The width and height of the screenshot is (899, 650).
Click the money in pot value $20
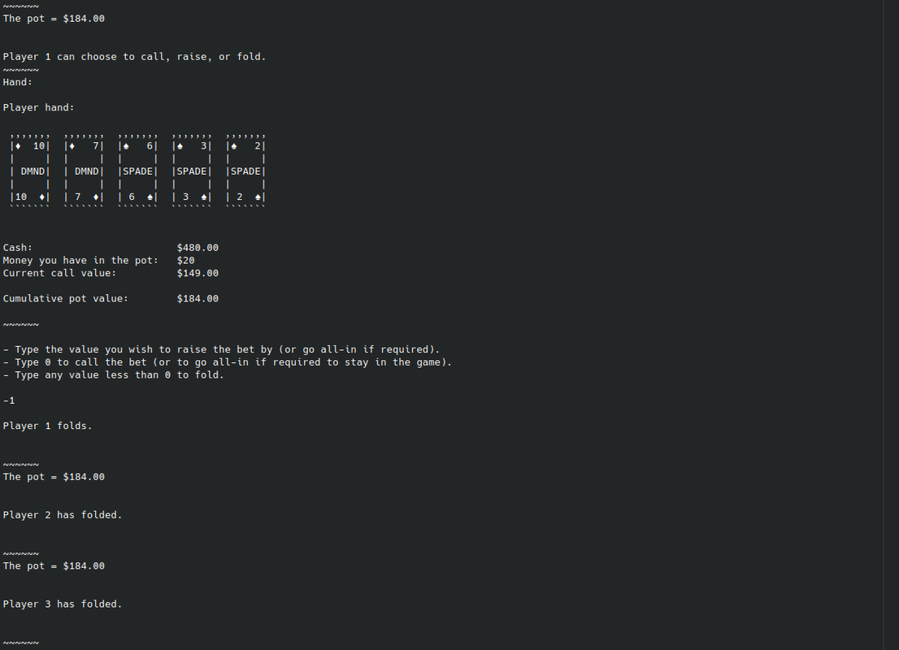186,260
